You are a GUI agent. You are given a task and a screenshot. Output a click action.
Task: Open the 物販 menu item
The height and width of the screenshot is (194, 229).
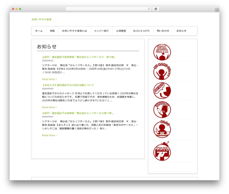[52, 31]
